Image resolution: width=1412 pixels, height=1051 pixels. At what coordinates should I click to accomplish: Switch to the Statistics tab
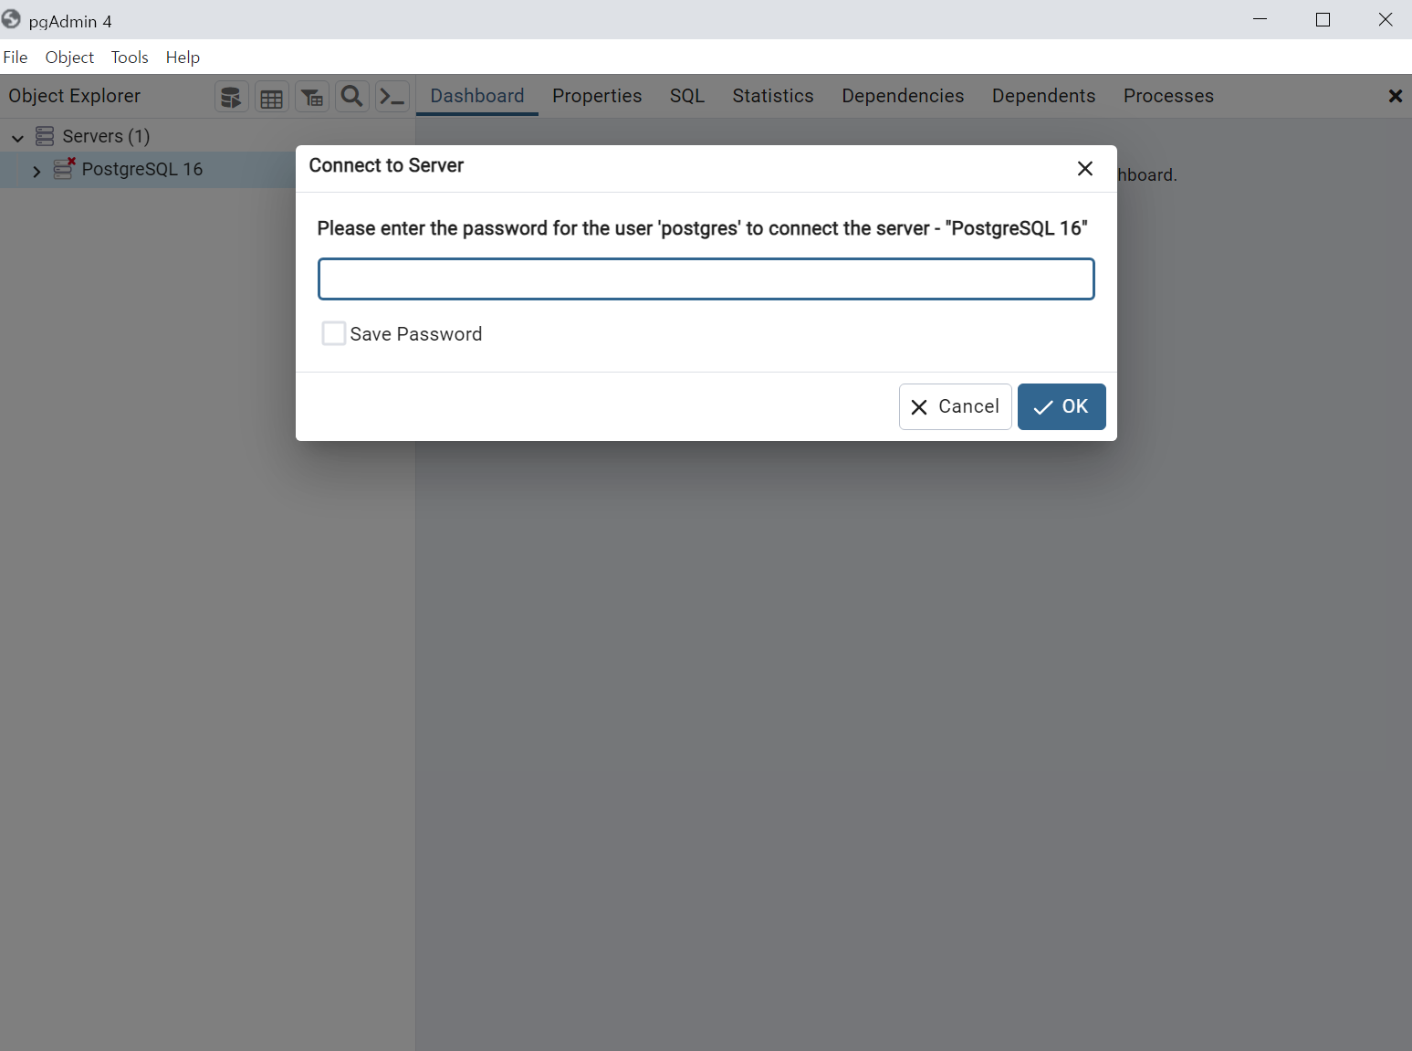tap(773, 96)
